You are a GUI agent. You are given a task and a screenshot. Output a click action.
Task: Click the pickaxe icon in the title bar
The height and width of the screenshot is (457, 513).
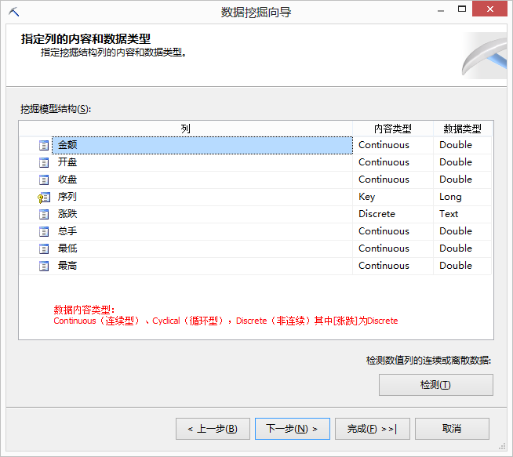point(14,12)
